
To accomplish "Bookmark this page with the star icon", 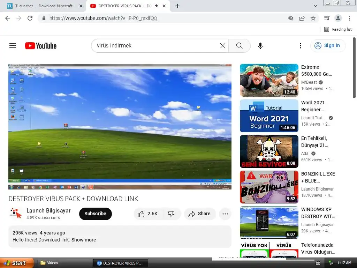I will (x=313, y=18).
